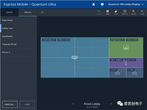The width and height of the screenshot is (147, 110).
Task: Open the notifications bell
Action: [x=94, y=4]
